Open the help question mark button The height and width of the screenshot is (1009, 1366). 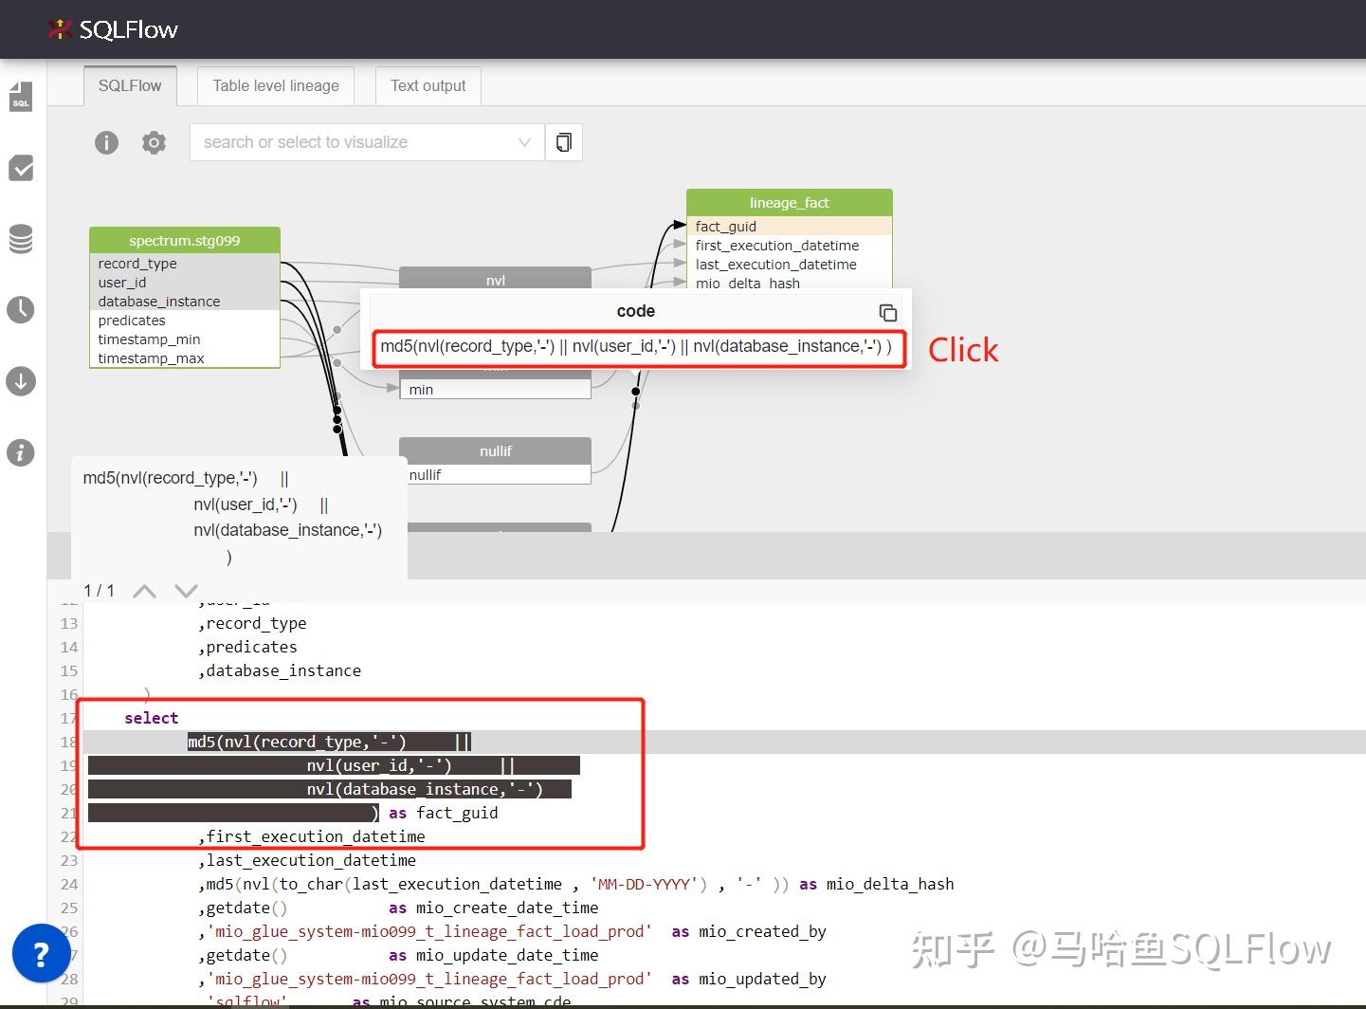pos(41,954)
